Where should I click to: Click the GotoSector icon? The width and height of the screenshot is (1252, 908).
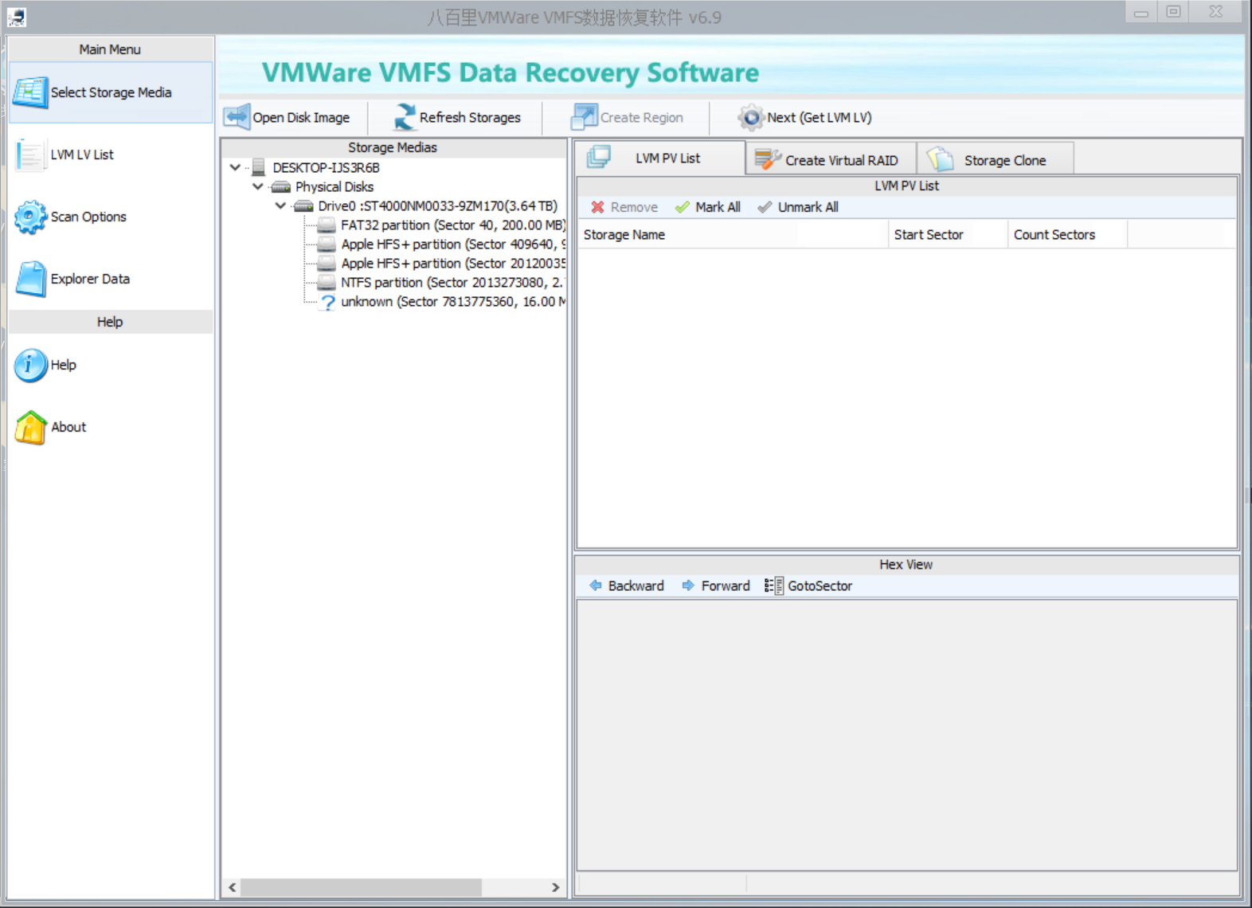pyautogui.click(x=774, y=585)
